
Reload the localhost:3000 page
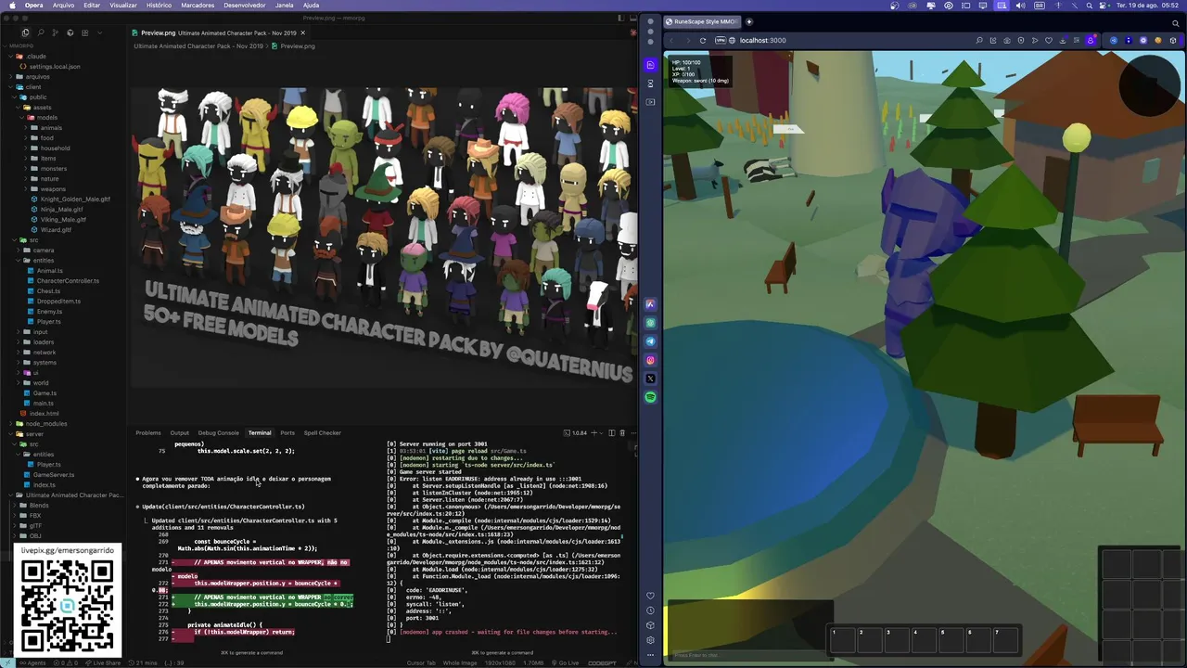(703, 40)
